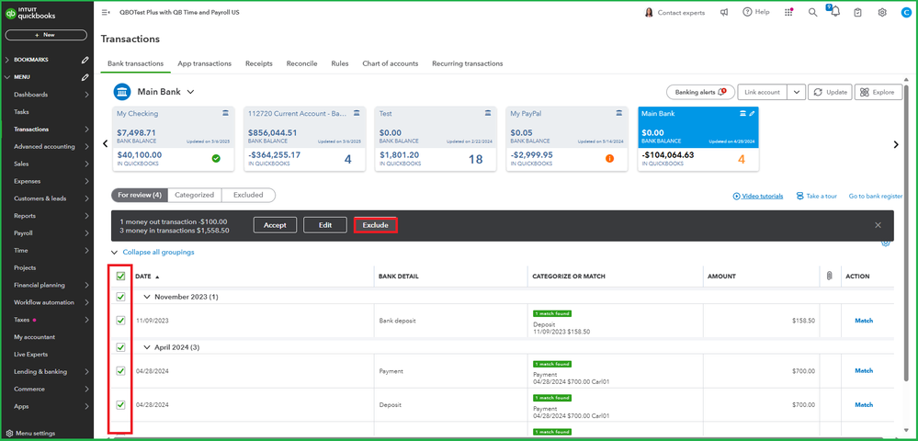
Task: Open the Link account dropdown arrow
Action: tap(796, 92)
